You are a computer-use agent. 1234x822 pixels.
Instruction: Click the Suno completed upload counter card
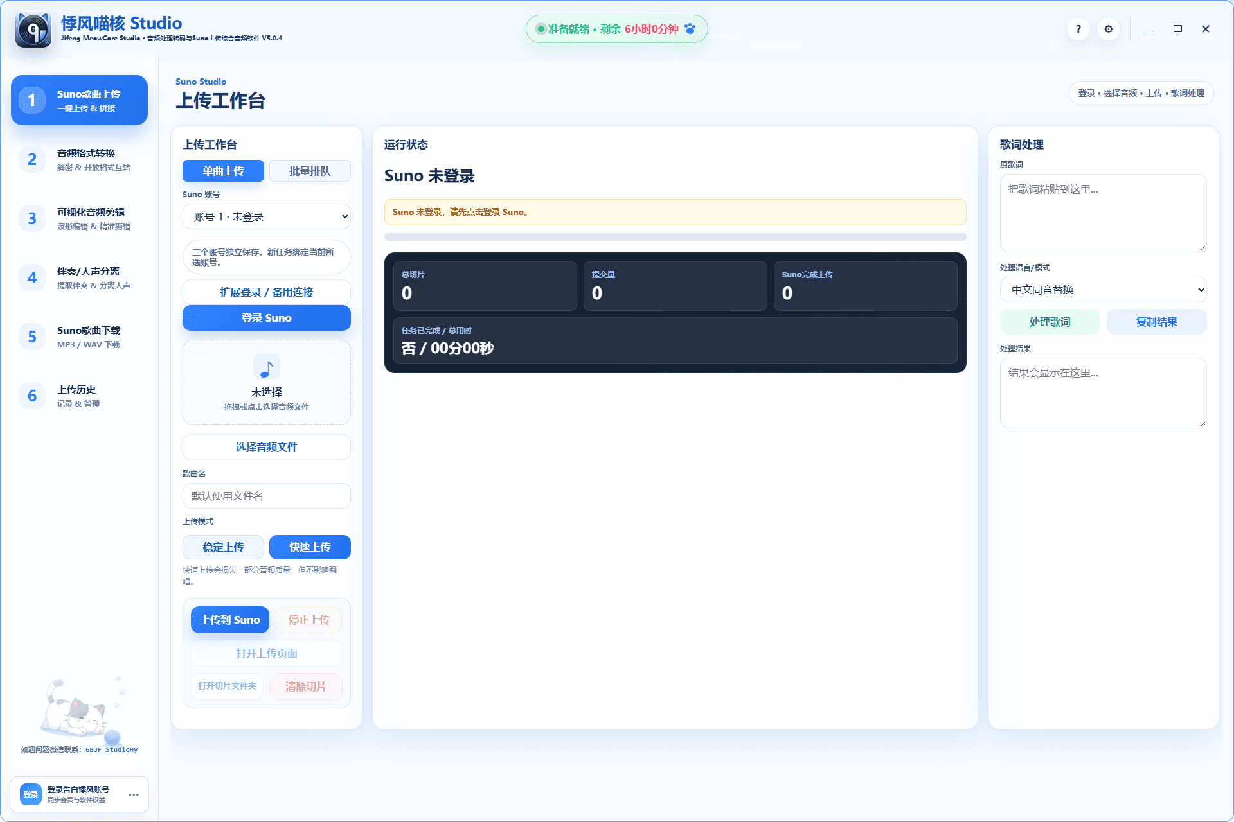coord(866,286)
